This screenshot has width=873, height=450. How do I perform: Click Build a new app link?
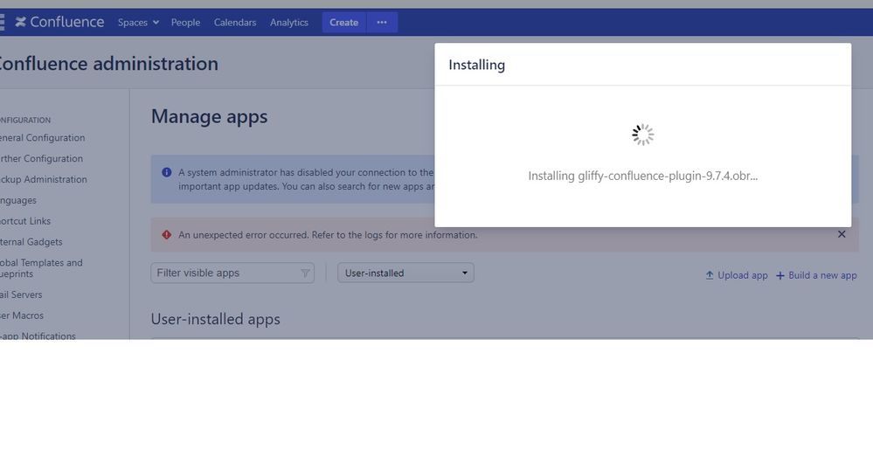tap(816, 275)
